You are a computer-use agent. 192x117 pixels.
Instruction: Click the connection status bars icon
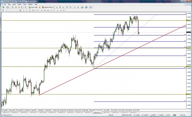tap(174, 115)
